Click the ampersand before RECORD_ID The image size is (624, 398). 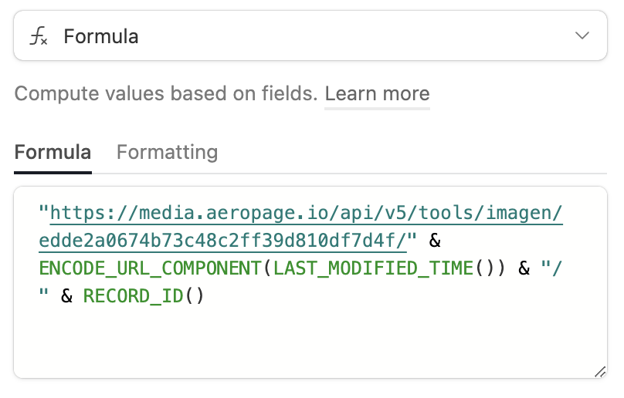[67, 296]
